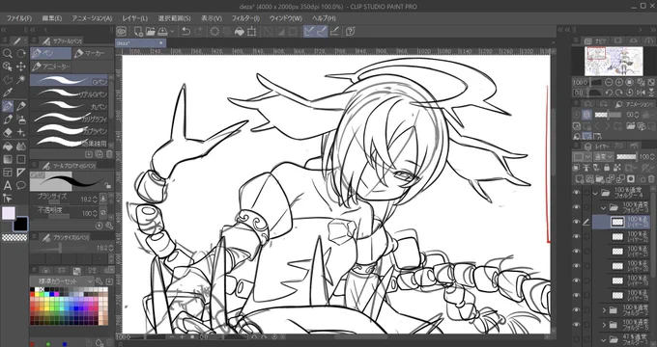657x347 pixels.
Task: Select the Balloon tool
Action: 21,185
